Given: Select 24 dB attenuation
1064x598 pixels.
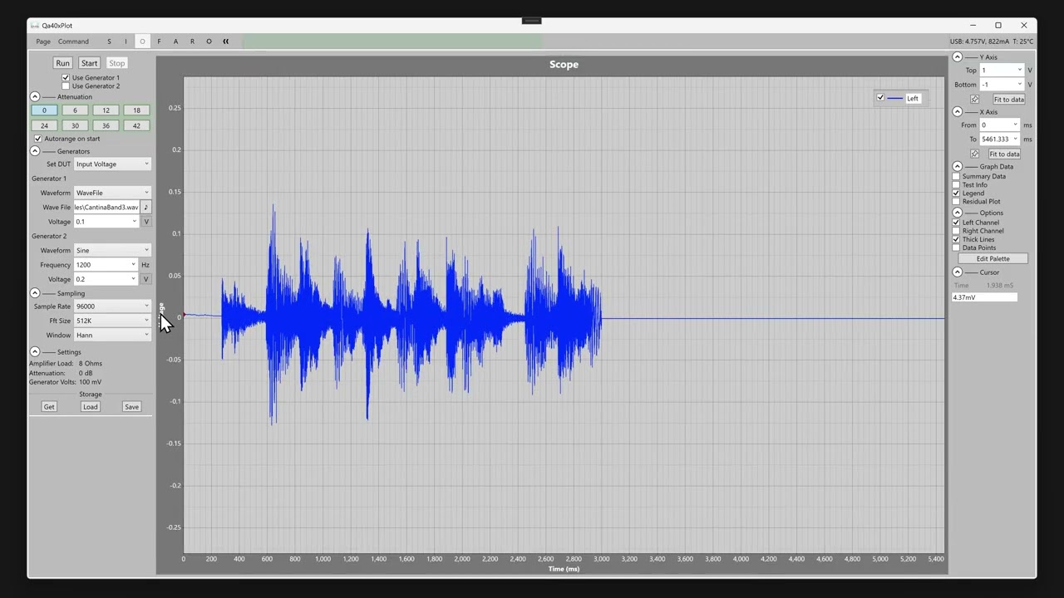Looking at the screenshot, I should click(x=44, y=125).
